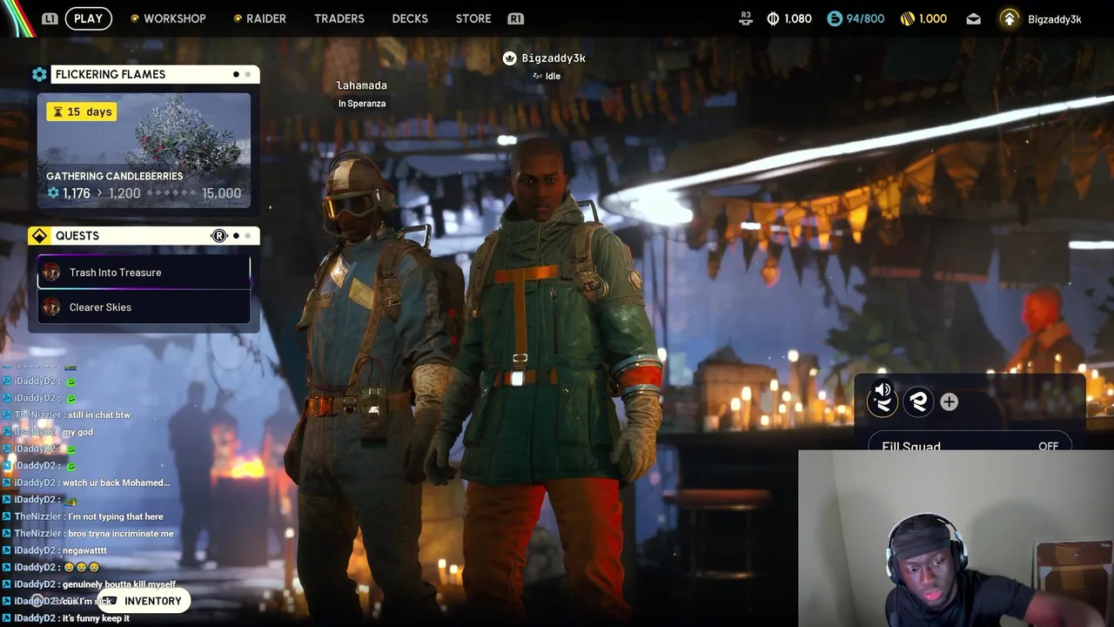Screen dimensions: 1114x627
Task: Click the Fill Squad label text
Action: [x=911, y=447]
